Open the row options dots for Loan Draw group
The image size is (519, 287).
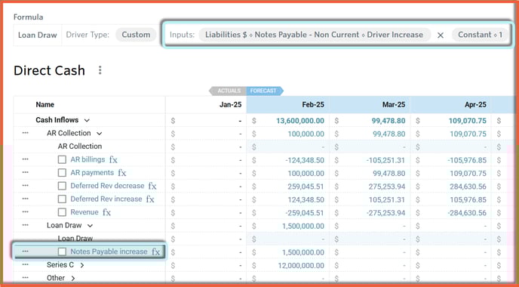(25, 225)
